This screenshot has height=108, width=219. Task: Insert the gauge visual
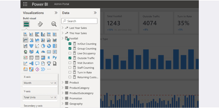point(43,52)
